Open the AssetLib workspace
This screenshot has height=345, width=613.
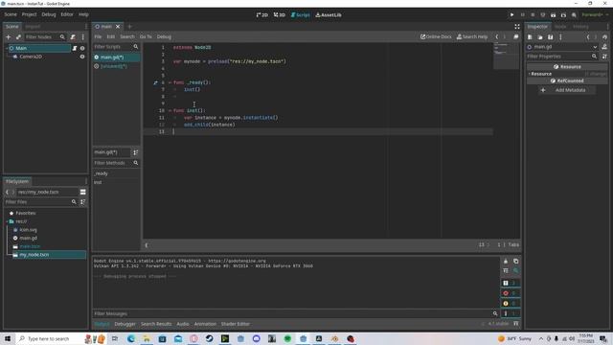329,15
